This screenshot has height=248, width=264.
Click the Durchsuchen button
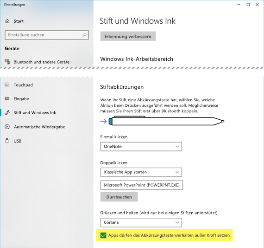click(119, 197)
